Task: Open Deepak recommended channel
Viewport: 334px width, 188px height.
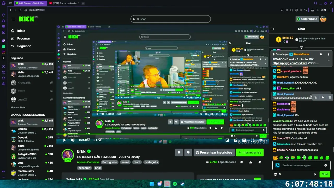Action: [x=32, y=139]
